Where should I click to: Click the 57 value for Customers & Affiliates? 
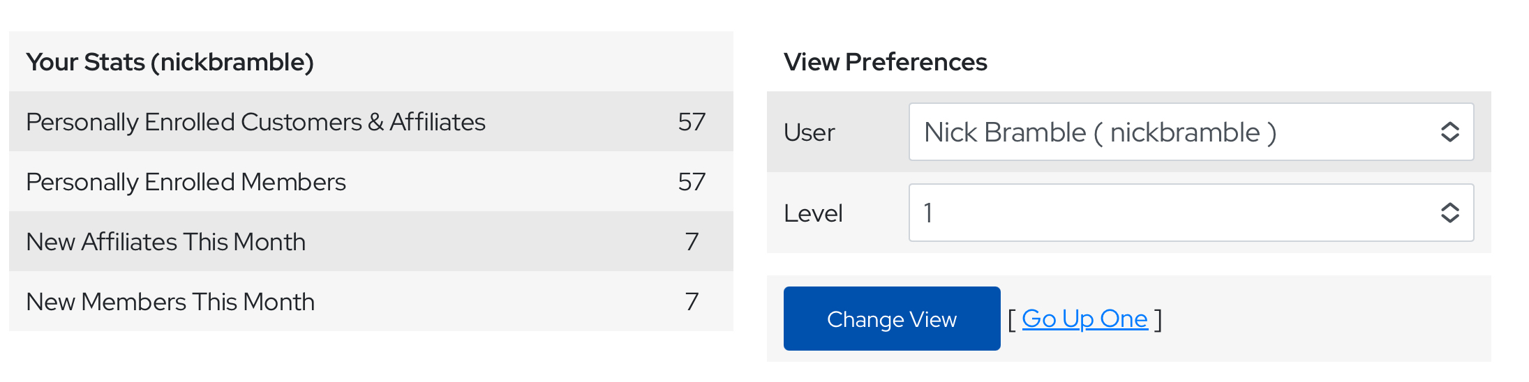click(692, 122)
